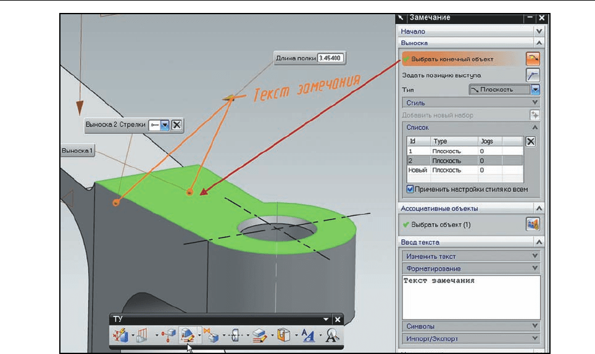Image resolution: width=595 pixels, height=354 pixels.
Task: Select row 2 Плоскость in leader list
Action: pyautogui.click(x=465, y=161)
